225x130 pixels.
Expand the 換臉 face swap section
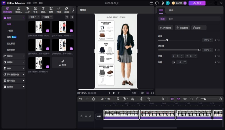tap(14, 68)
